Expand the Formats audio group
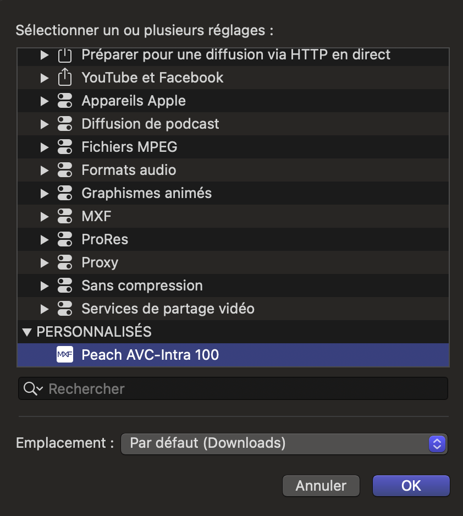The height and width of the screenshot is (516, 463). point(45,171)
